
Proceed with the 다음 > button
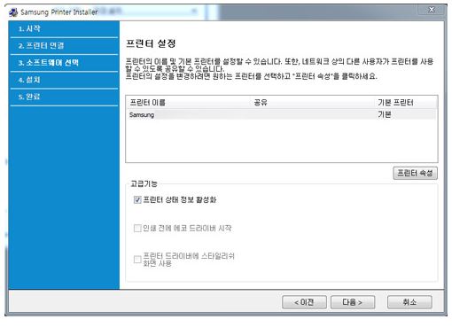[353, 302]
